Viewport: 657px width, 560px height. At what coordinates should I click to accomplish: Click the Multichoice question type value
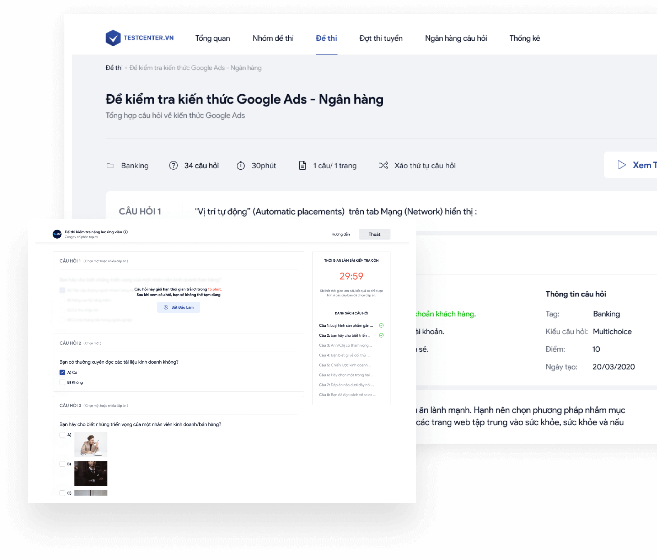(x=612, y=331)
